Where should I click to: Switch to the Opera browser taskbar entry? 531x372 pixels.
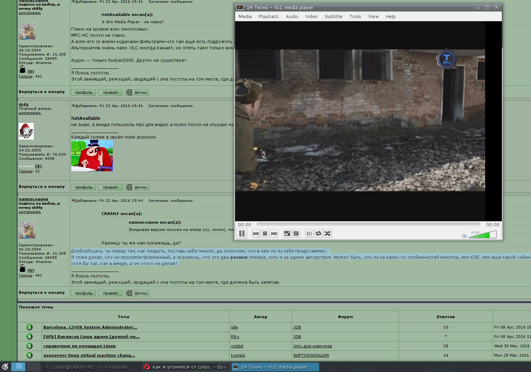[x=186, y=367]
